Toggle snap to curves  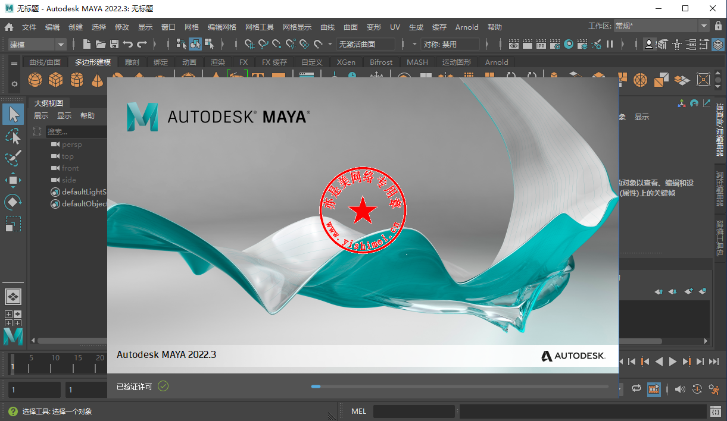(263, 44)
